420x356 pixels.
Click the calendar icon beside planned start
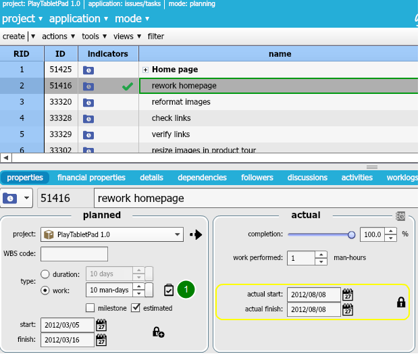coord(102,325)
